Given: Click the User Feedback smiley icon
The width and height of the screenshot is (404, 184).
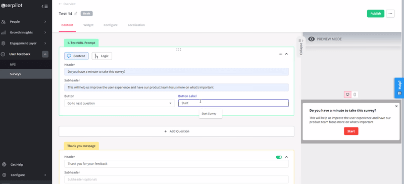Looking at the screenshot, I should click(x=4, y=54).
